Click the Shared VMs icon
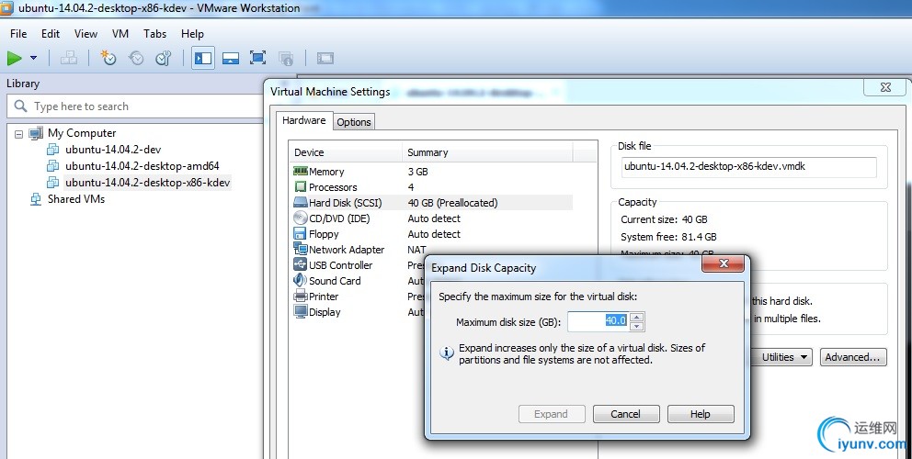This screenshot has width=912, height=459. (36, 199)
